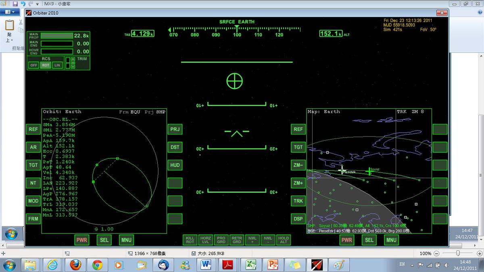Click the TRIM up arrow
Viewport: 484px width, 272px height.
click(73, 59)
